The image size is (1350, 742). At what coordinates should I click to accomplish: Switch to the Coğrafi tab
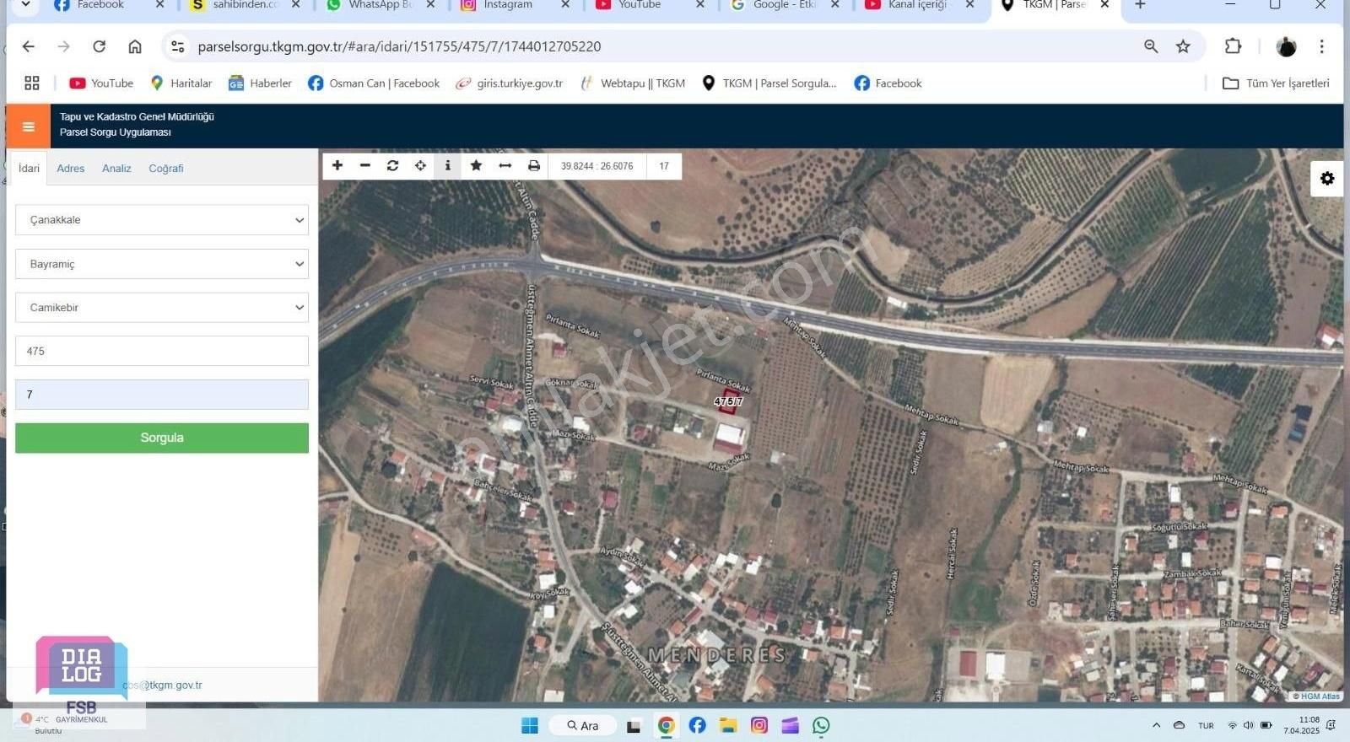pyautogui.click(x=166, y=169)
